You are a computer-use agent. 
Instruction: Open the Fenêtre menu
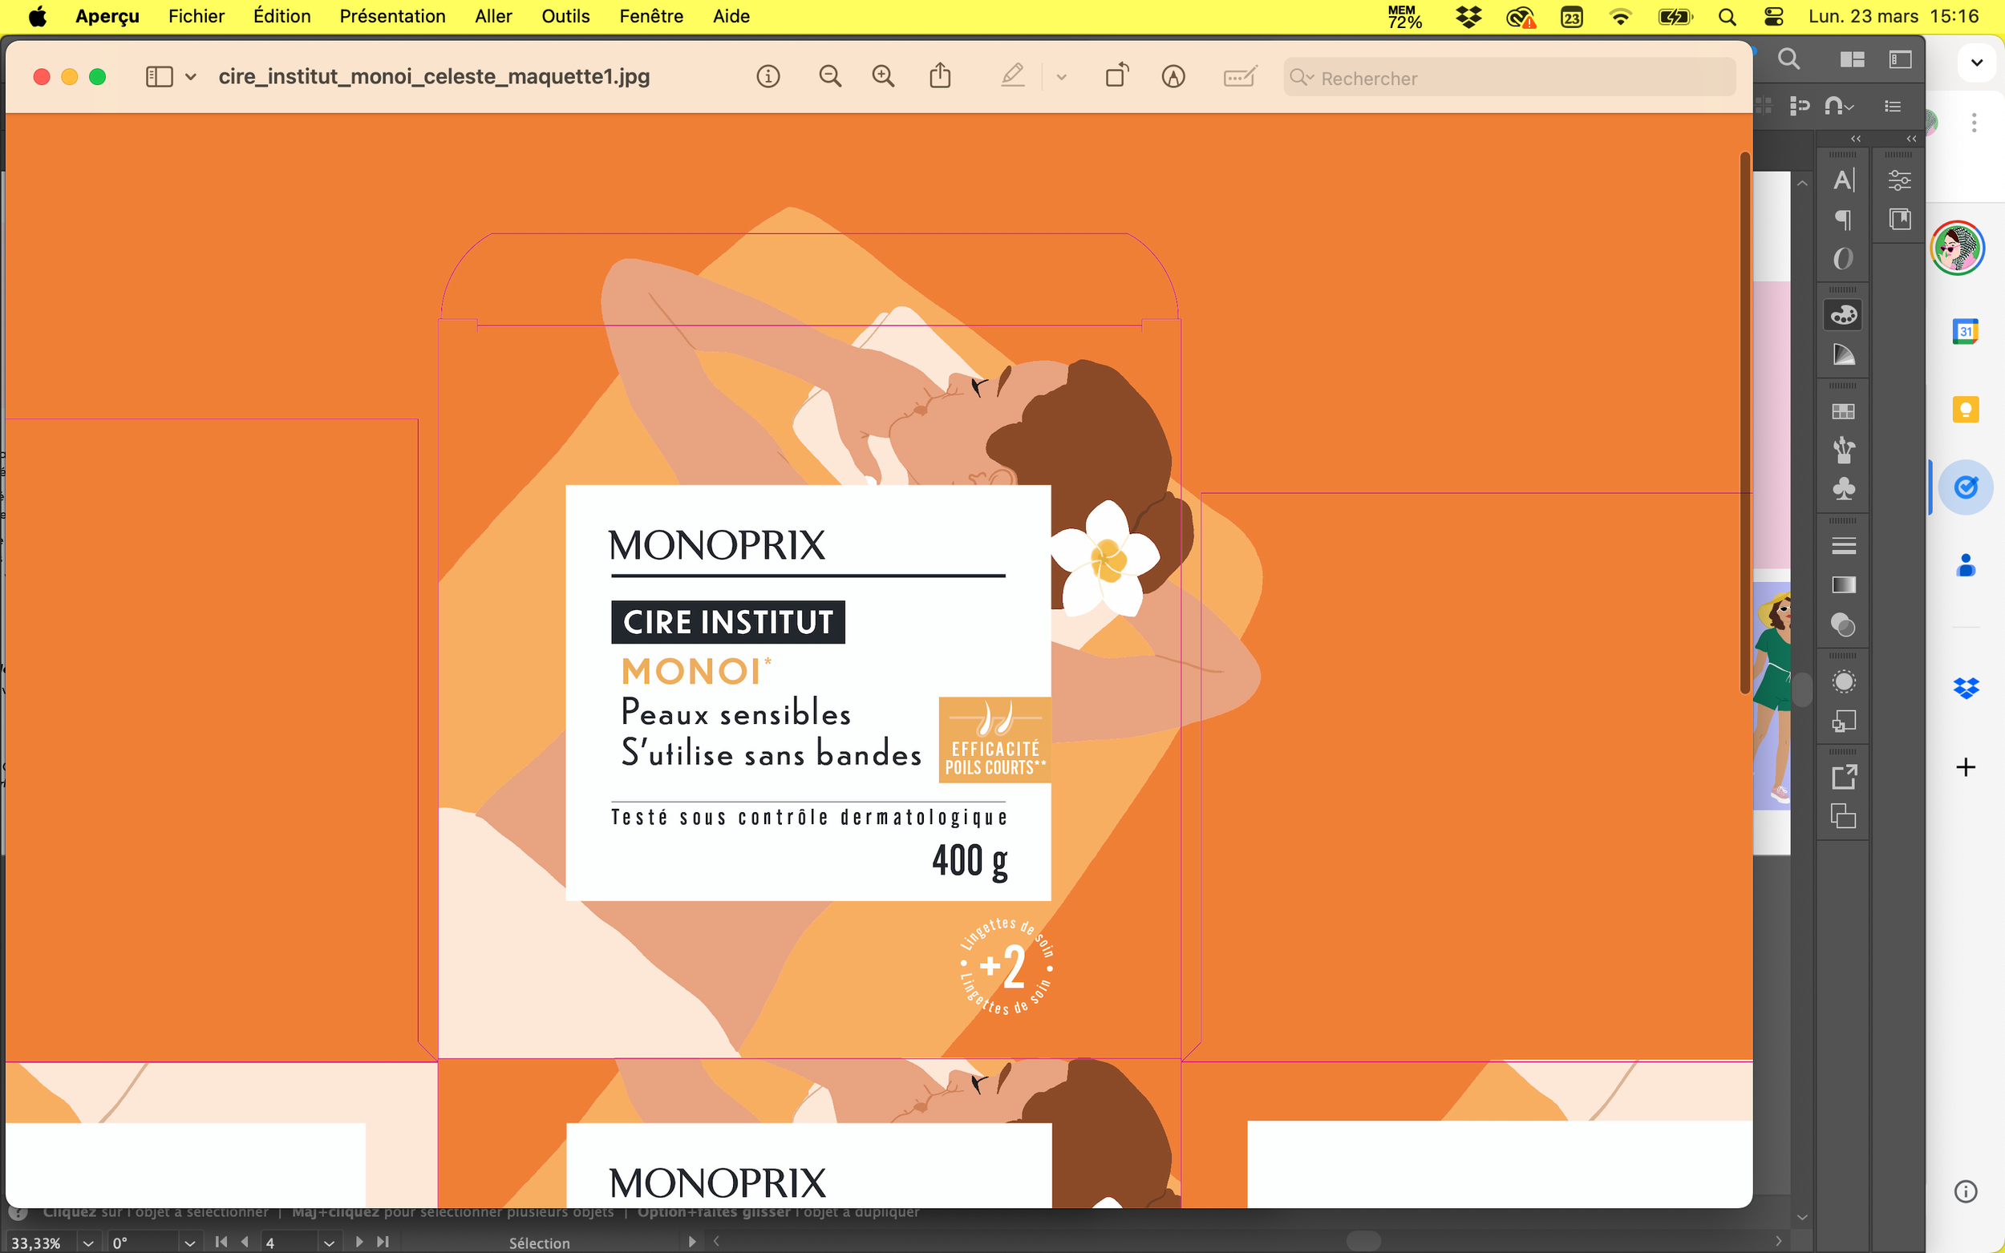point(651,16)
